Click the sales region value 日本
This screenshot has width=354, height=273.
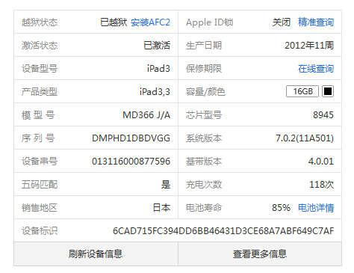[161, 208]
